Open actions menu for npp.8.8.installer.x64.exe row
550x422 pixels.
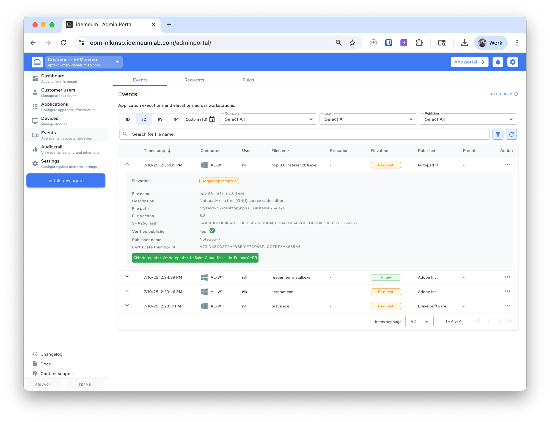coord(507,165)
